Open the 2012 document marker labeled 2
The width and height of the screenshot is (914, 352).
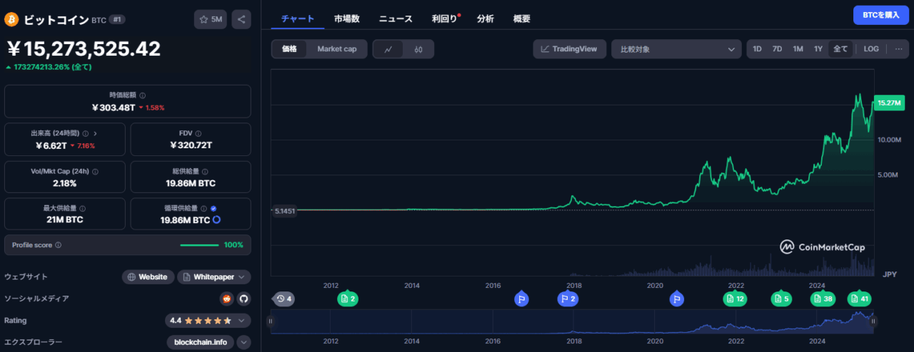(348, 299)
